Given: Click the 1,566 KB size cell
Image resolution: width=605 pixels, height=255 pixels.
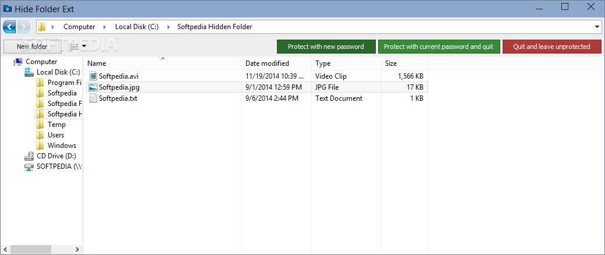Looking at the screenshot, I should tap(411, 76).
